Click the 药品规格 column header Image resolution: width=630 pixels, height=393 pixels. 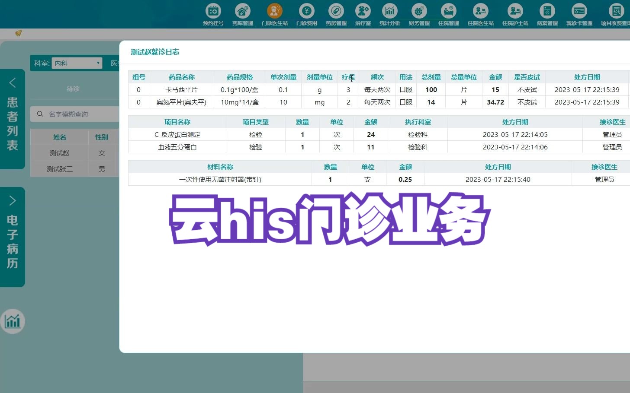click(240, 77)
